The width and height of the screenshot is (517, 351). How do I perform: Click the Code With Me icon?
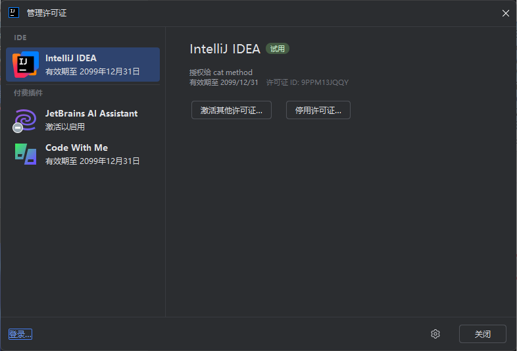click(26, 154)
